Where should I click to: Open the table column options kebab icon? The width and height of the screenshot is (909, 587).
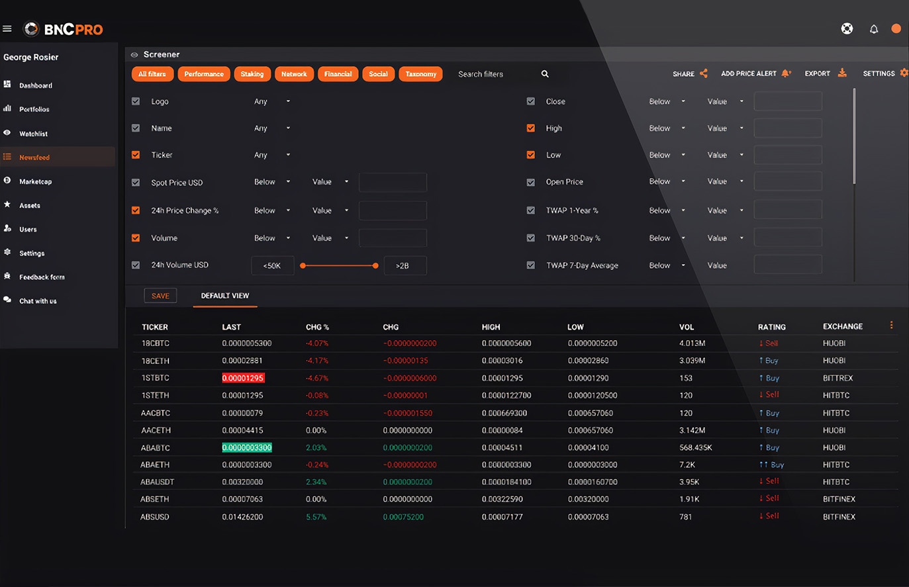tap(891, 325)
